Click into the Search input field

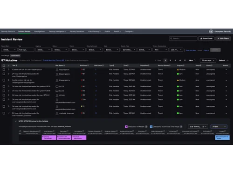tap(183, 39)
